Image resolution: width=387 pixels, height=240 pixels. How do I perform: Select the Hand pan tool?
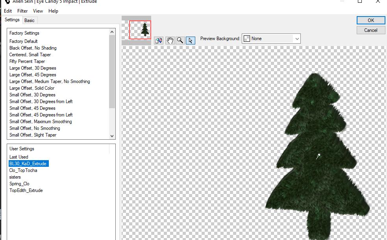tap(170, 40)
